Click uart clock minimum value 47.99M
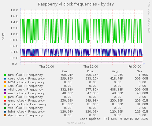152x126 pixels. tap(93, 93)
